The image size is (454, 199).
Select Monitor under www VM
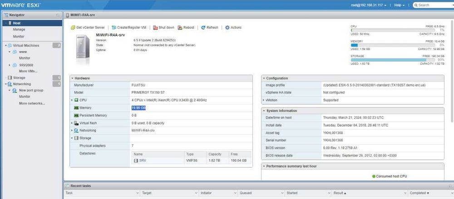pyautogui.click(x=25, y=58)
